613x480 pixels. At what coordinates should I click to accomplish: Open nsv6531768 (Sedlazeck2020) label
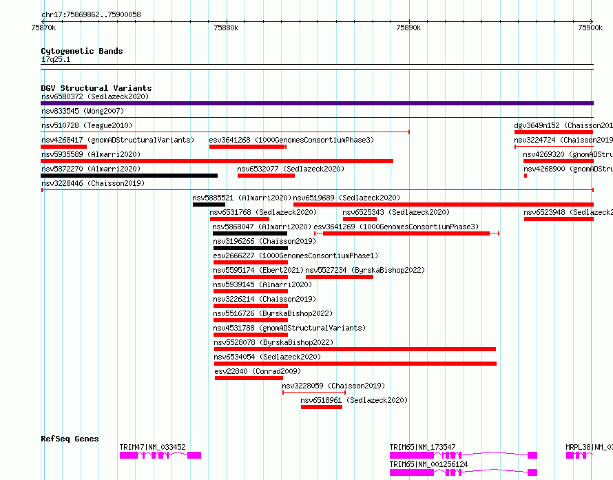pos(263,212)
